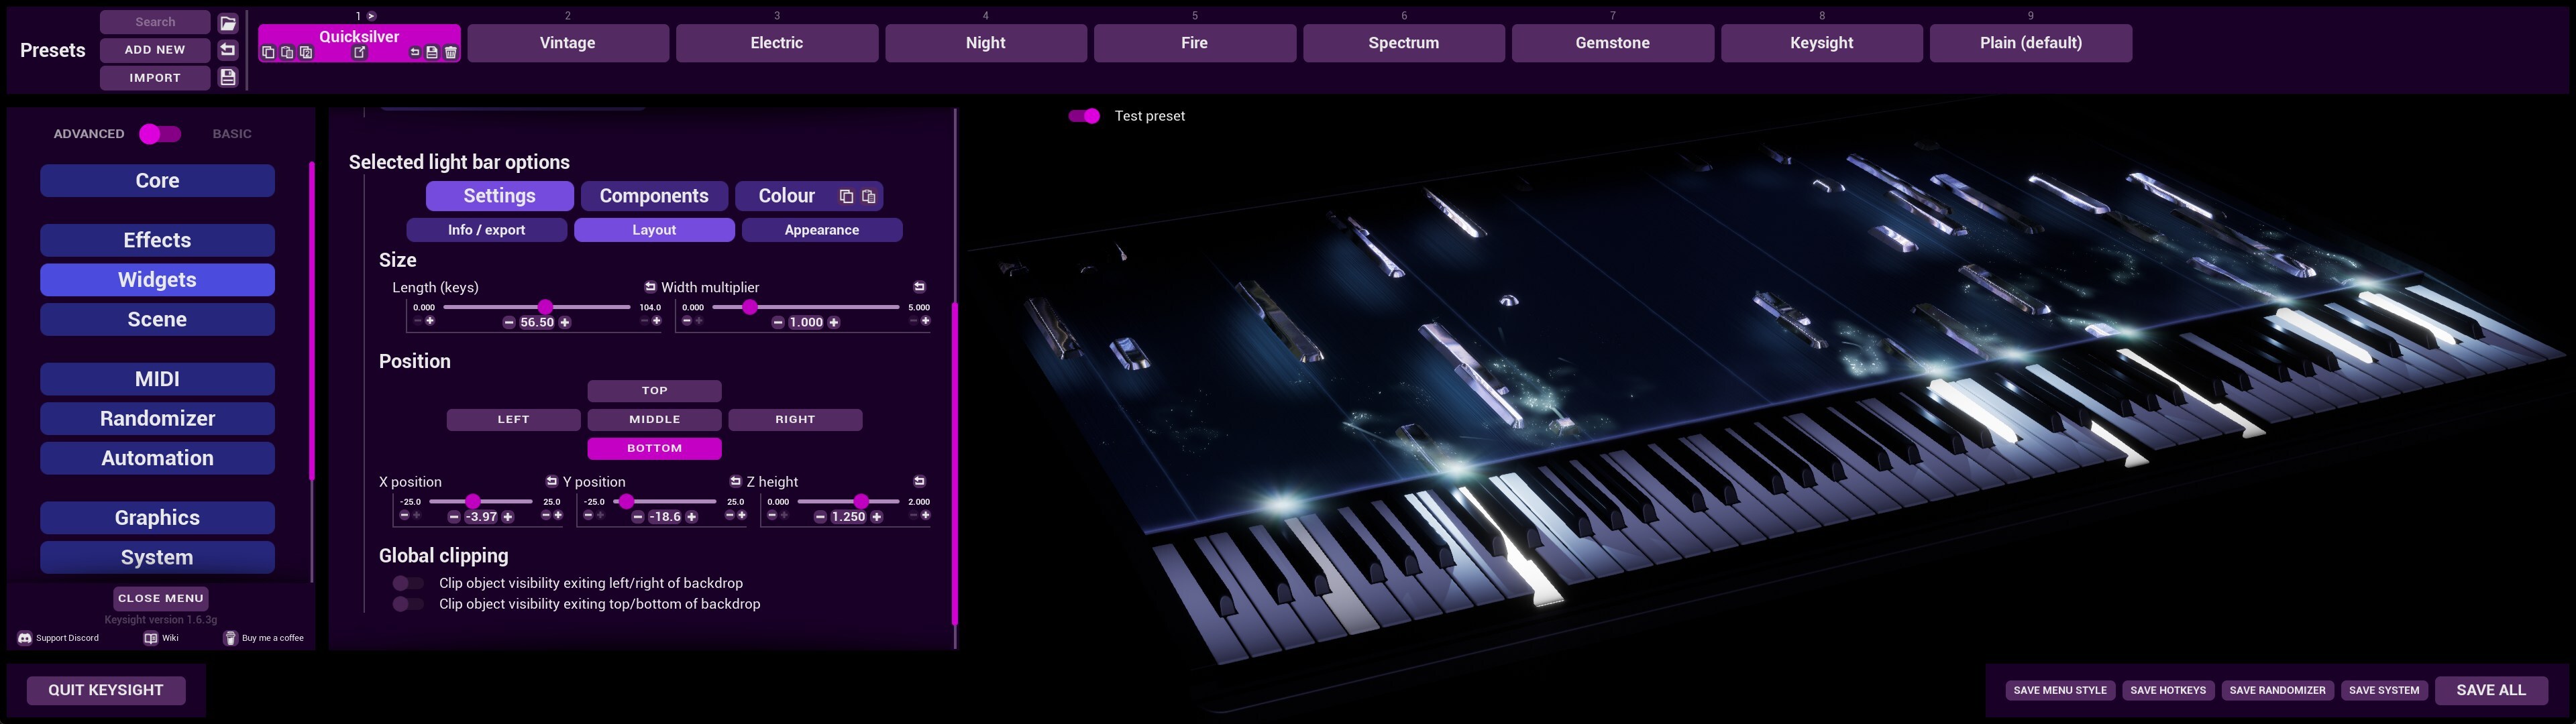Screen dimensions: 2576x724
Task: Click the export icon on Quicksilver preset
Action: coord(360,53)
